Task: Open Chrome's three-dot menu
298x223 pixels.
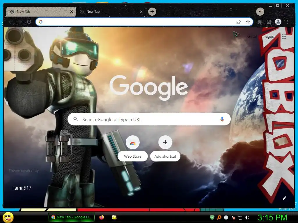Action: (288, 22)
